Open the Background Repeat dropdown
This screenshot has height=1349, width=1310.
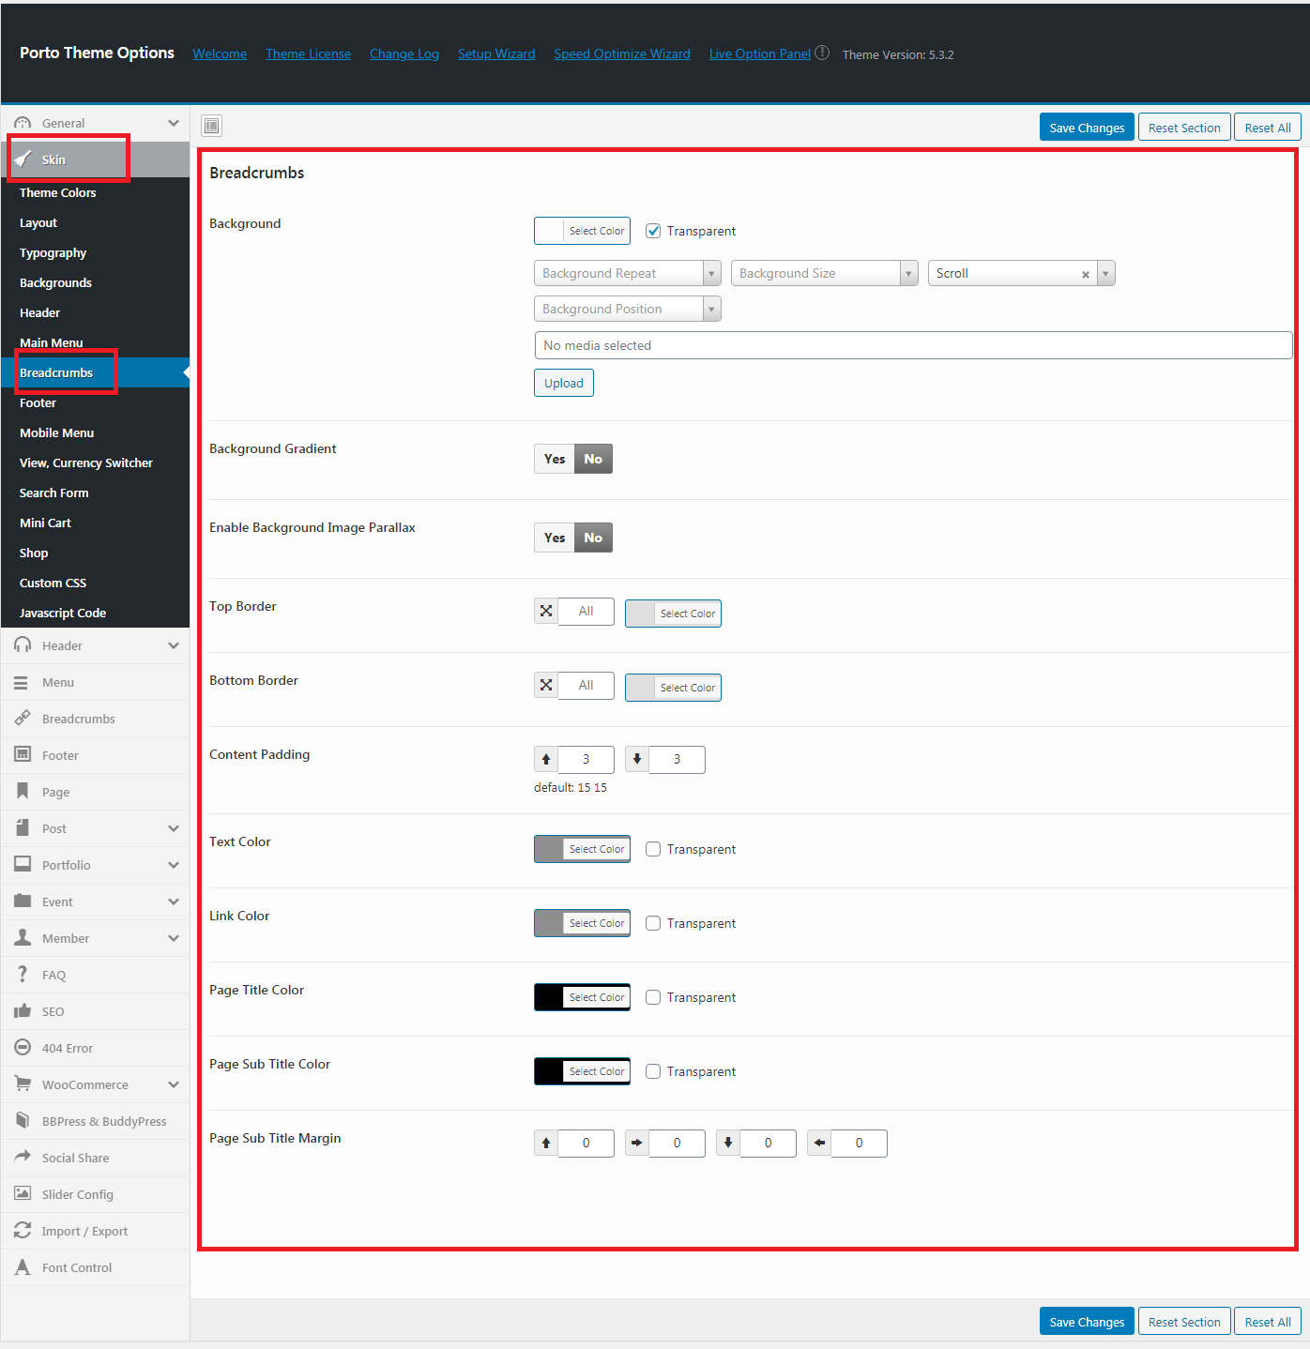pyautogui.click(x=628, y=273)
